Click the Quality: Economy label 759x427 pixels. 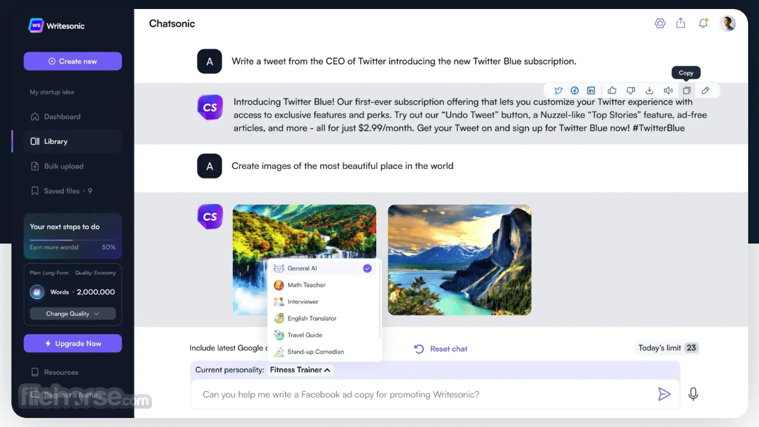coord(95,273)
